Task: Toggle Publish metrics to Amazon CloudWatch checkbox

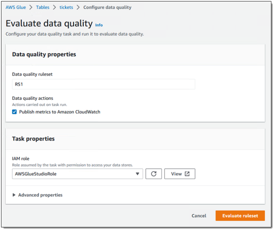Action: (15, 112)
